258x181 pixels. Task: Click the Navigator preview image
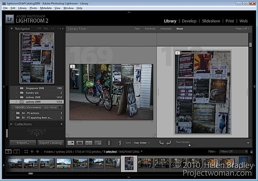pos(37,58)
